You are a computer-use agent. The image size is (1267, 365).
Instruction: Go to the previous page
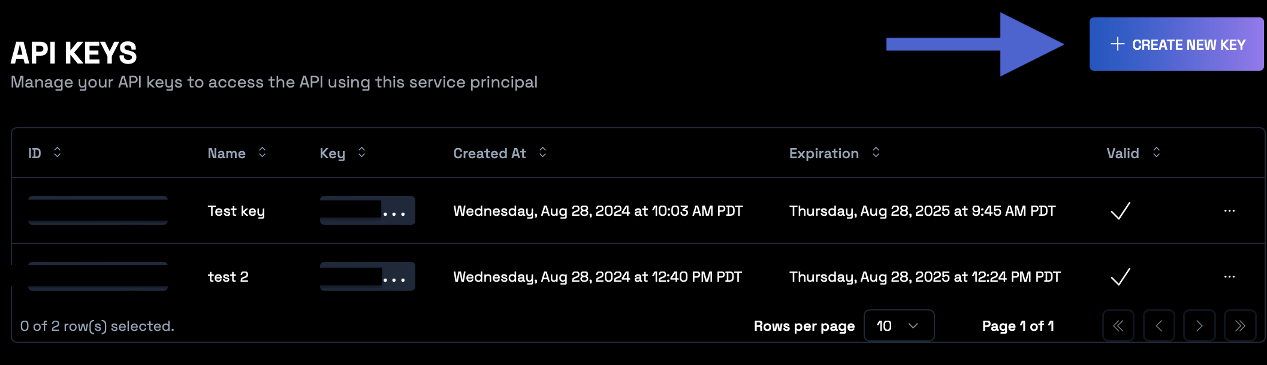1159,325
